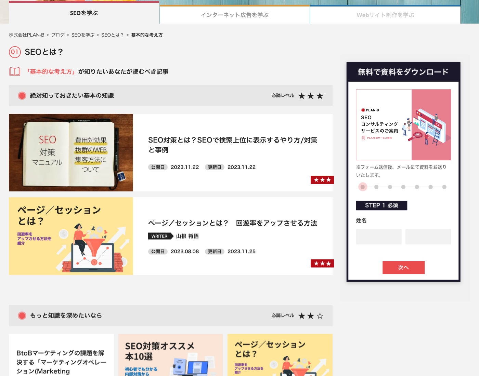Image resolution: width=479 pixels, height=376 pixels.
Task: Click the SEOとは？ breadcrumb link
Action: click(x=113, y=35)
